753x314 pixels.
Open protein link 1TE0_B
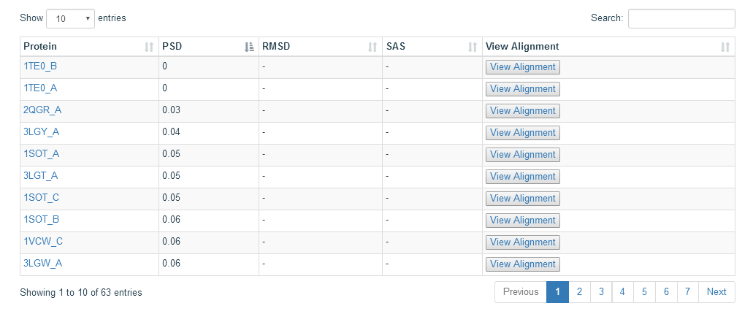click(40, 66)
